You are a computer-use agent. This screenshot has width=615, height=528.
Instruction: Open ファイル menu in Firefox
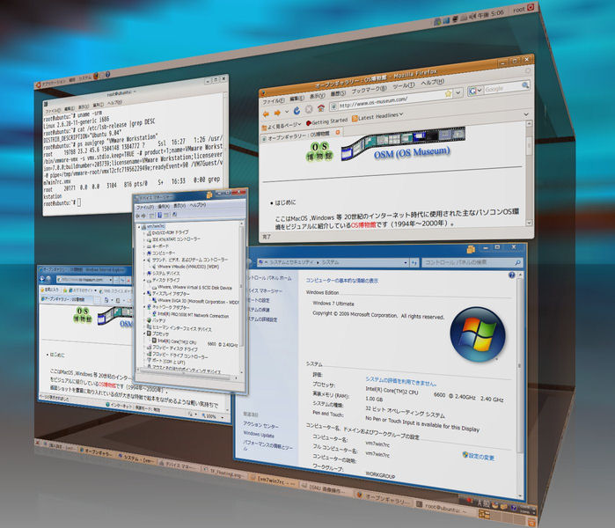(274, 101)
